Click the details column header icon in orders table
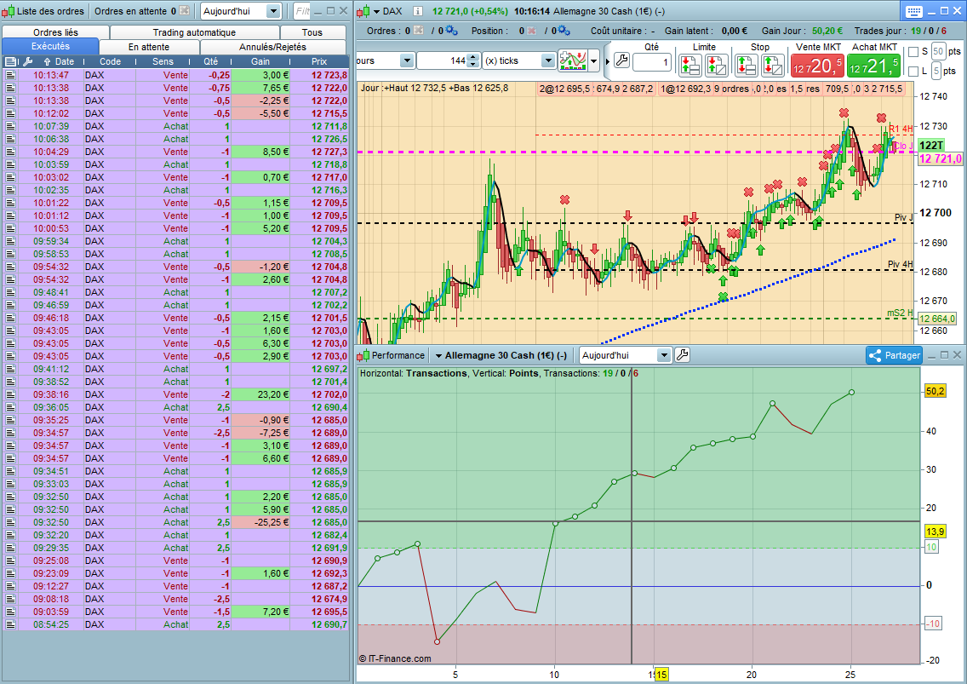Image resolution: width=967 pixels, height=684 pixels. click(11, 61)
